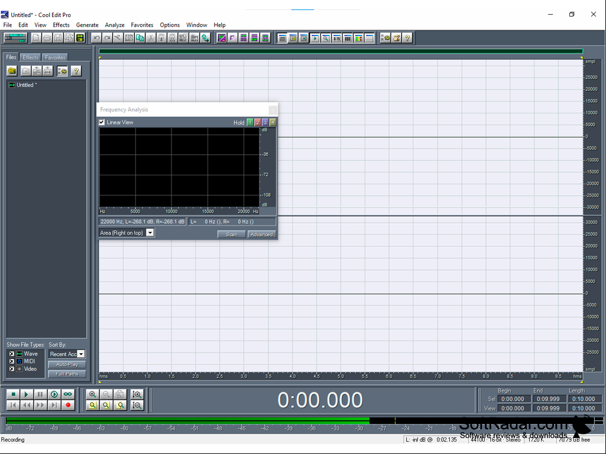Click the Full Paths button
Screen dimensions: 606x454
click(x=67, y=374)
